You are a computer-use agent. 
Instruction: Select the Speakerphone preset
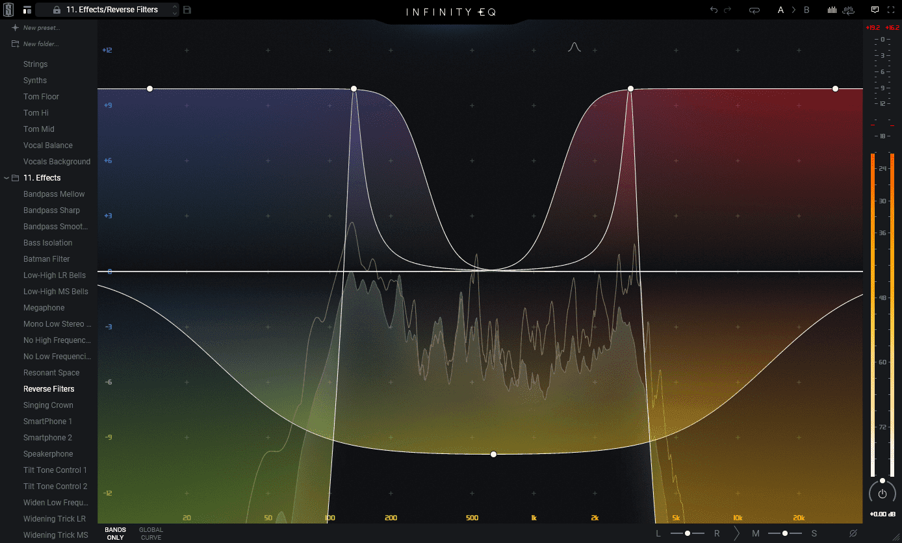click(48, 454)
